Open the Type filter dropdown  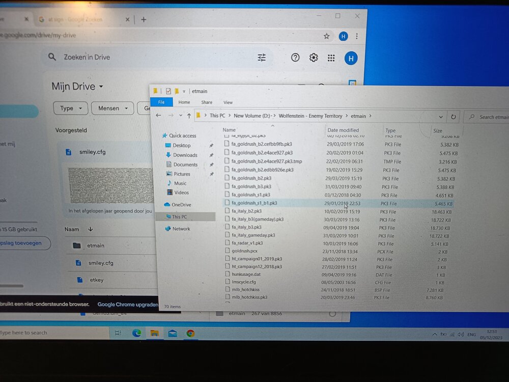[70, 108]
